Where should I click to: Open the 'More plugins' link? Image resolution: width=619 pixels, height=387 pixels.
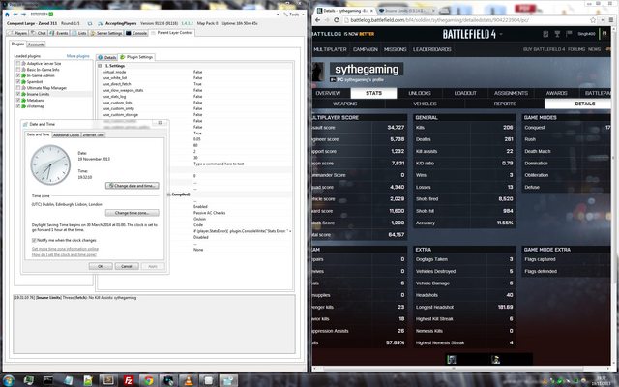(x=77, y=57)
